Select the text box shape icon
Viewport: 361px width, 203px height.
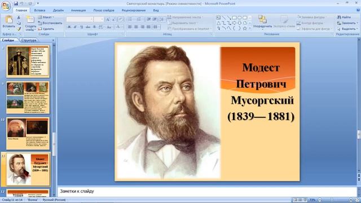point(218,17)
